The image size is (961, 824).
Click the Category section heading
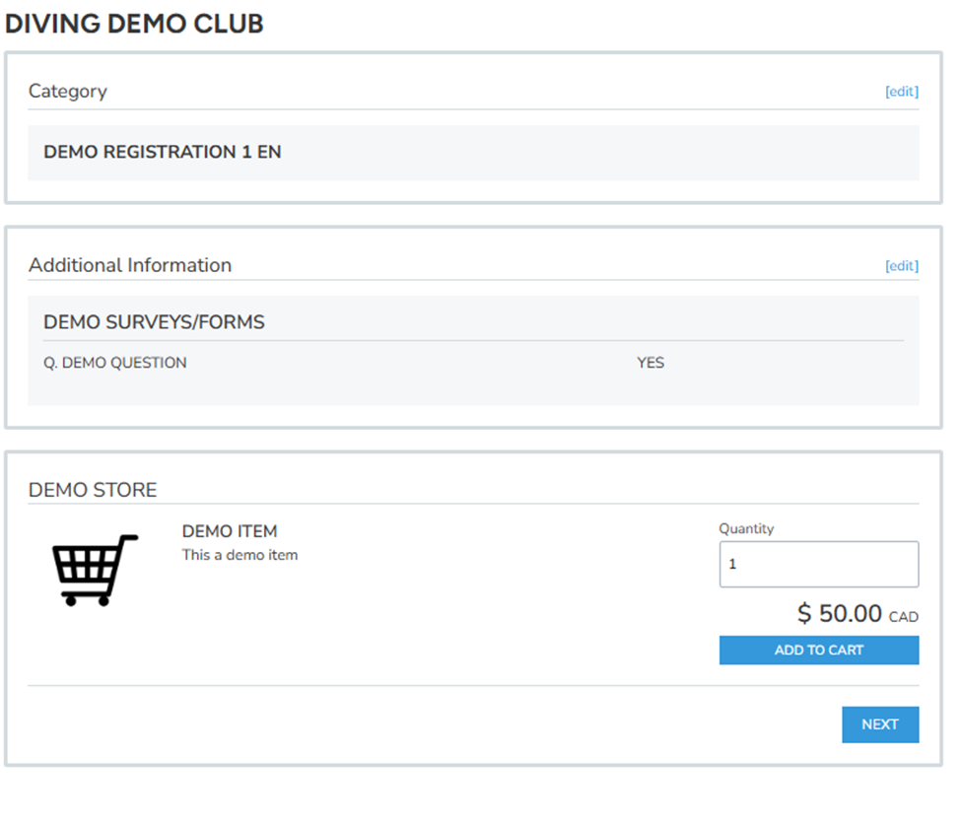click(x=67, y=92)
